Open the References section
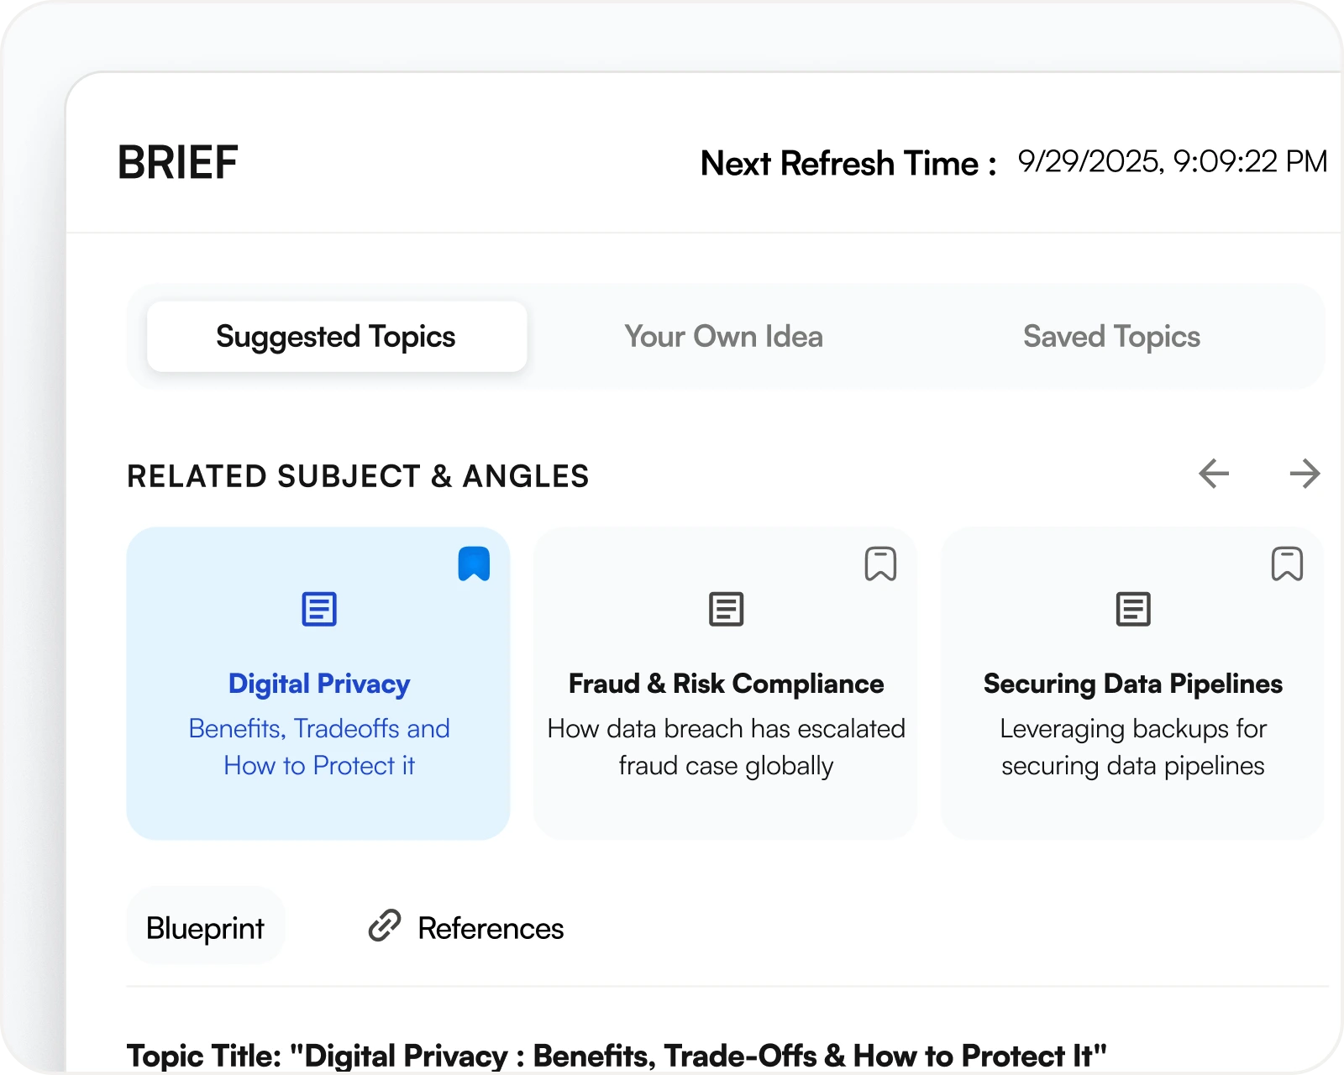Screen dimensions: 1344x1075 point(491,928)
